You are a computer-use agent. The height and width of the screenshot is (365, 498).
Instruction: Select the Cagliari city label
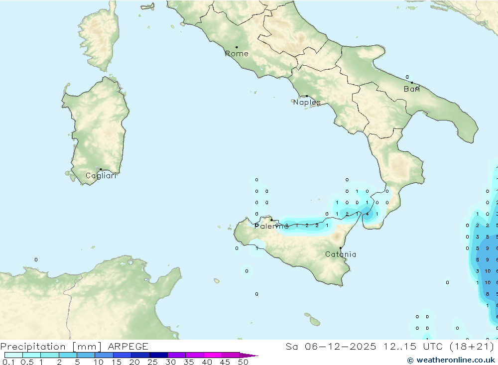[x=101, y=176]
